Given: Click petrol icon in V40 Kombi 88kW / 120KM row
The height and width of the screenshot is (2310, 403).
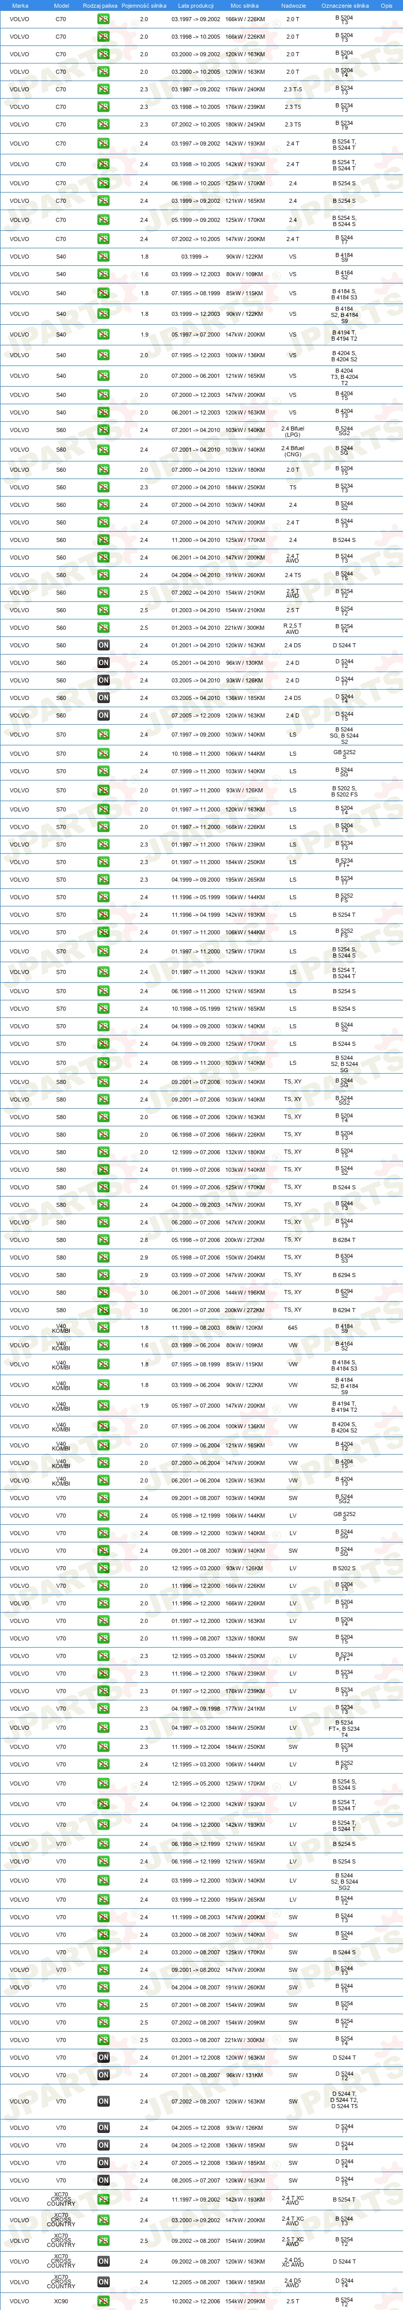Looking at the screenshot, I should [x=104, y=1328].
